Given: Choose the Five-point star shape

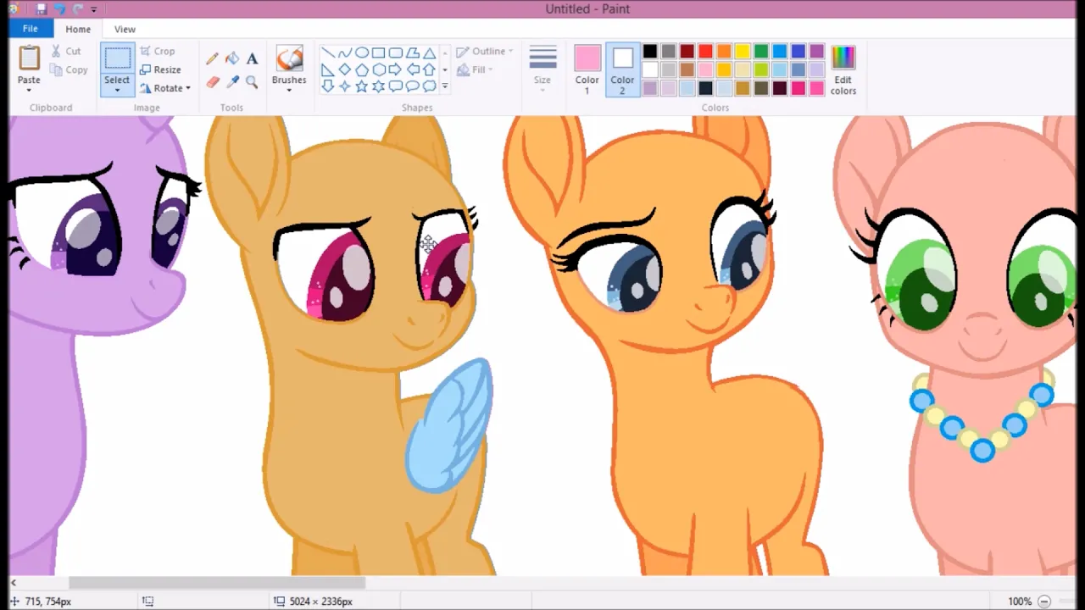Looking at the screenshot, I should (362, 86).
